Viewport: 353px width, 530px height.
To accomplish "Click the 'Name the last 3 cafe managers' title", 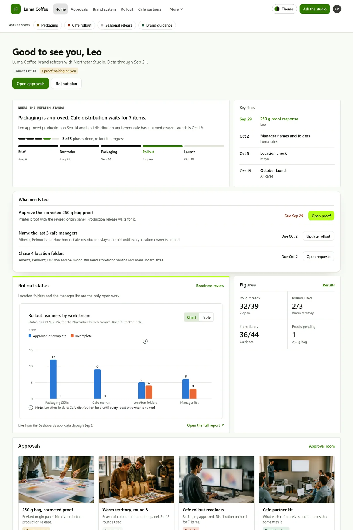I will point(48,233).
